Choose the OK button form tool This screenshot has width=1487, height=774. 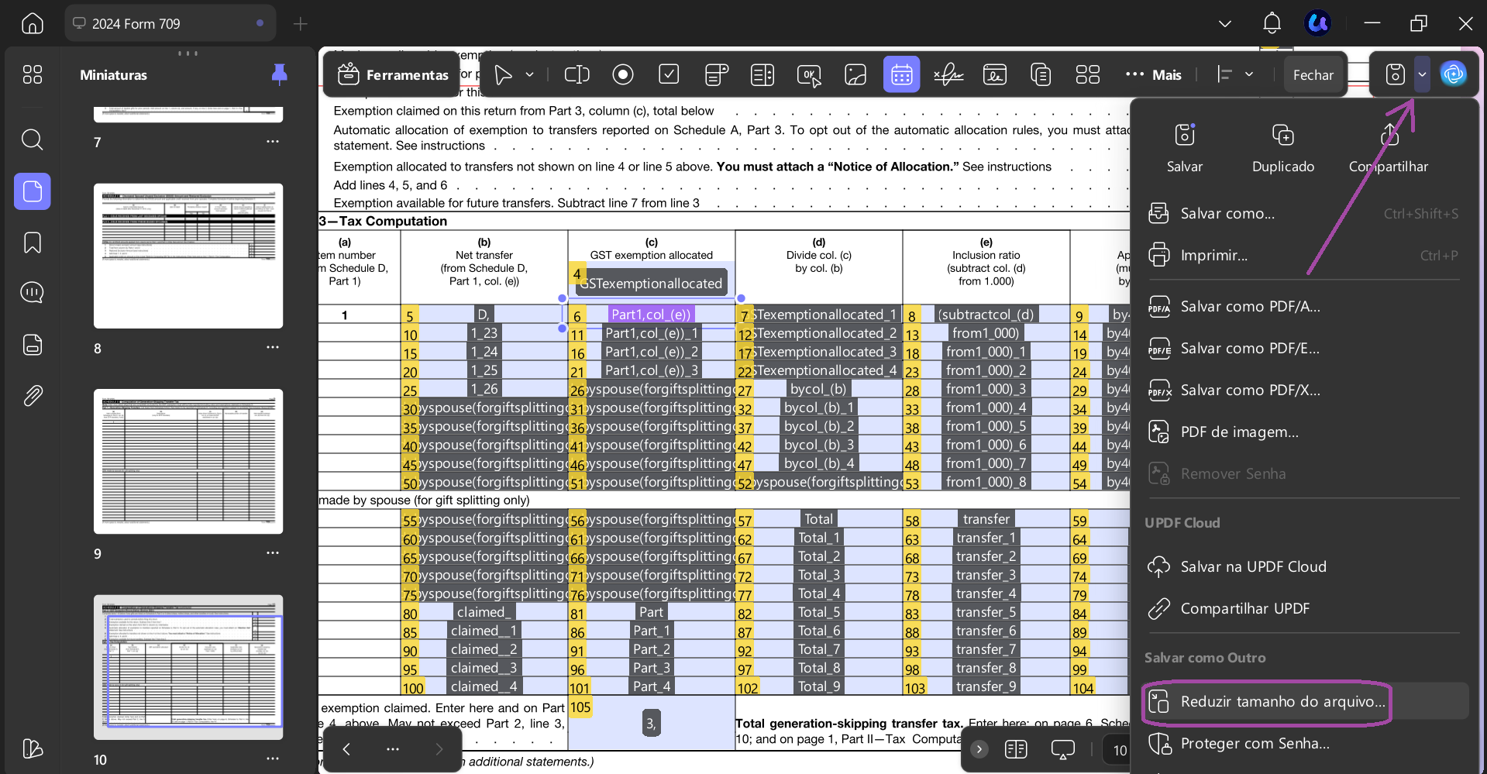pos(809,74)
